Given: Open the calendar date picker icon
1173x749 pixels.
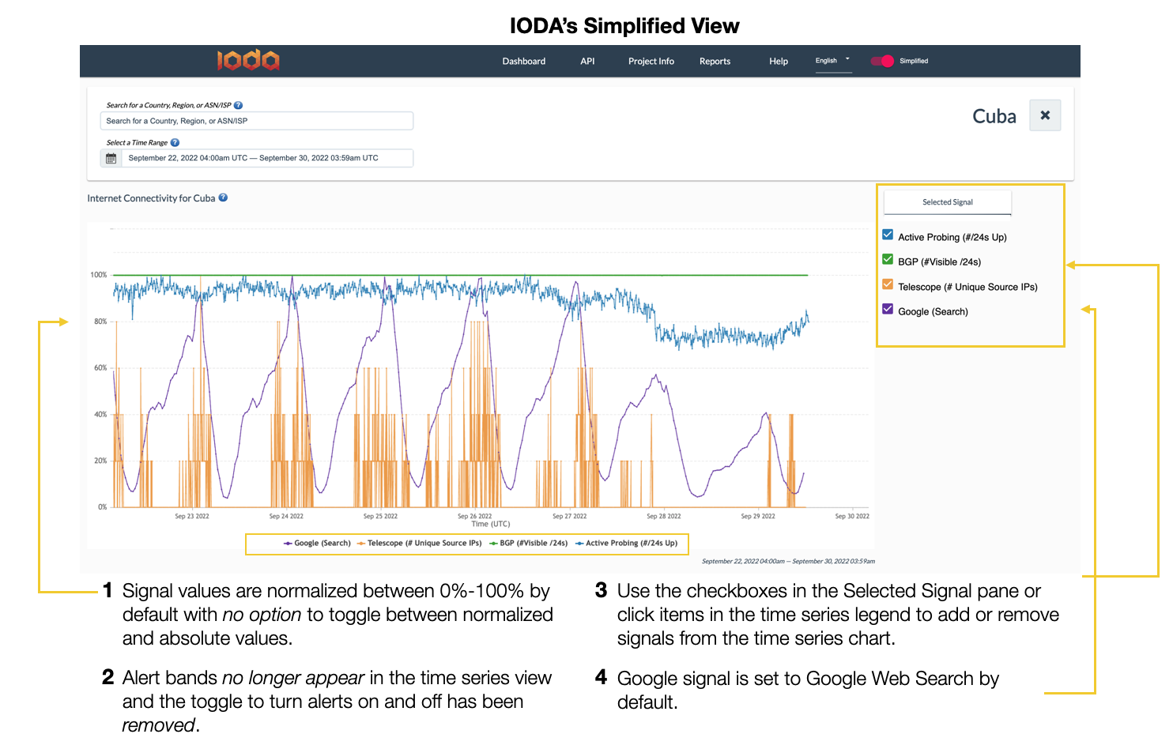Looking at the screenshot, I should pyautogui.click(x=111, y=159).
